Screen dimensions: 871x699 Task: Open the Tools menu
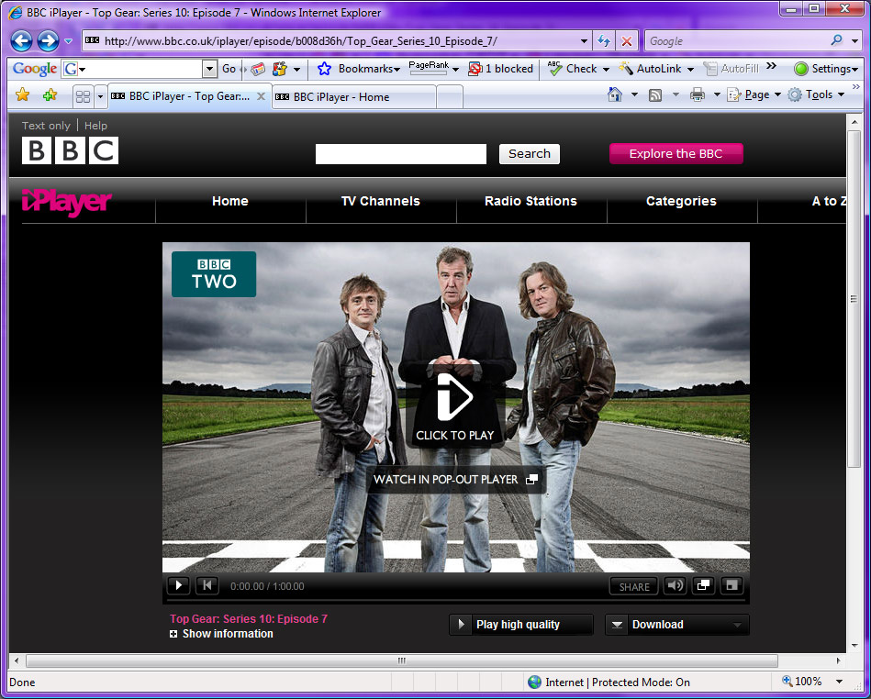[817, 94]
